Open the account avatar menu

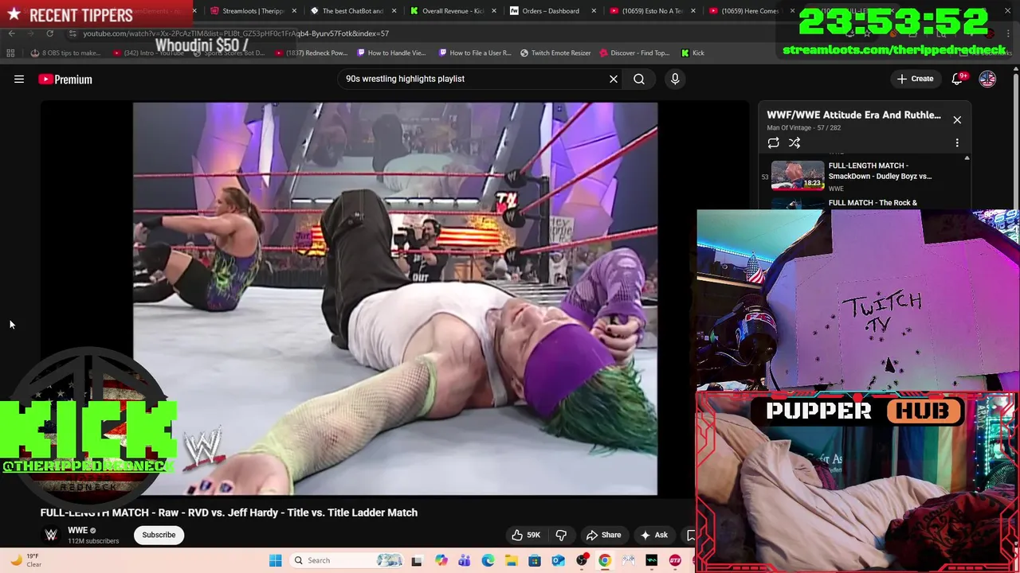(987, 79)
